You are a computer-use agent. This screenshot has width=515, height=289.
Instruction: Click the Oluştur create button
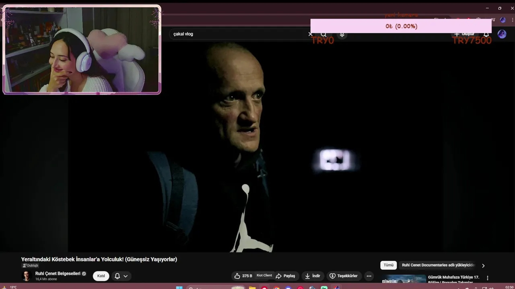click(464, 34)
